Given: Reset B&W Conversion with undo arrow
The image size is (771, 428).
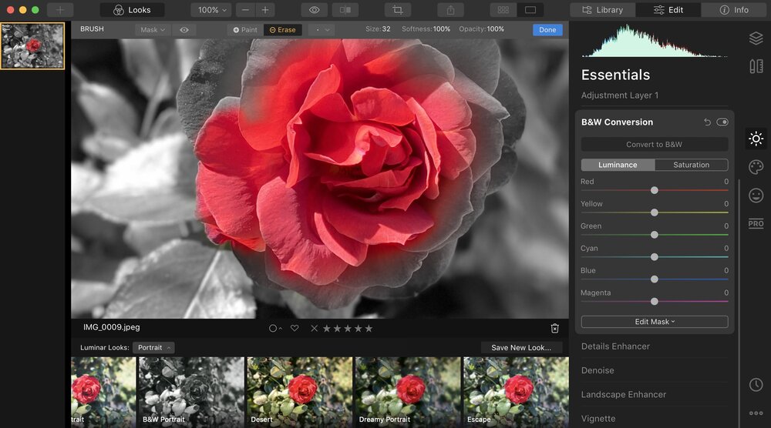Looking at the screenshot, I should point(708,122).
